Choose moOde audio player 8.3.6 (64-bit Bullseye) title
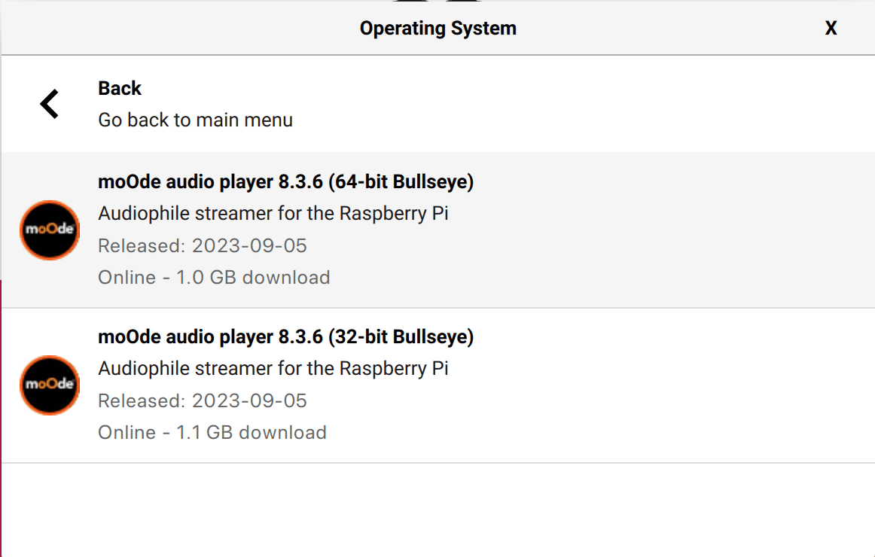The image size is (875, 557). click(x=285, y=181)
